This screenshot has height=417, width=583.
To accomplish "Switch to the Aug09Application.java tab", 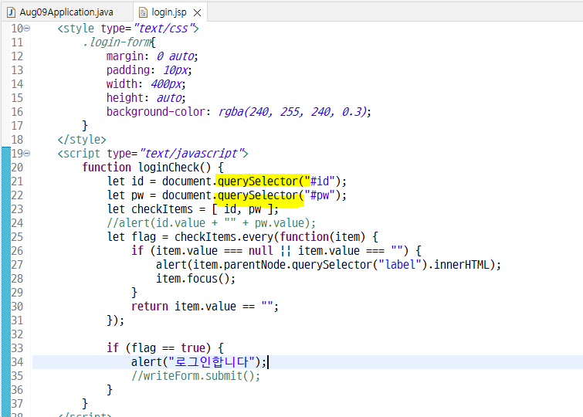I will (x=66, y=12).
